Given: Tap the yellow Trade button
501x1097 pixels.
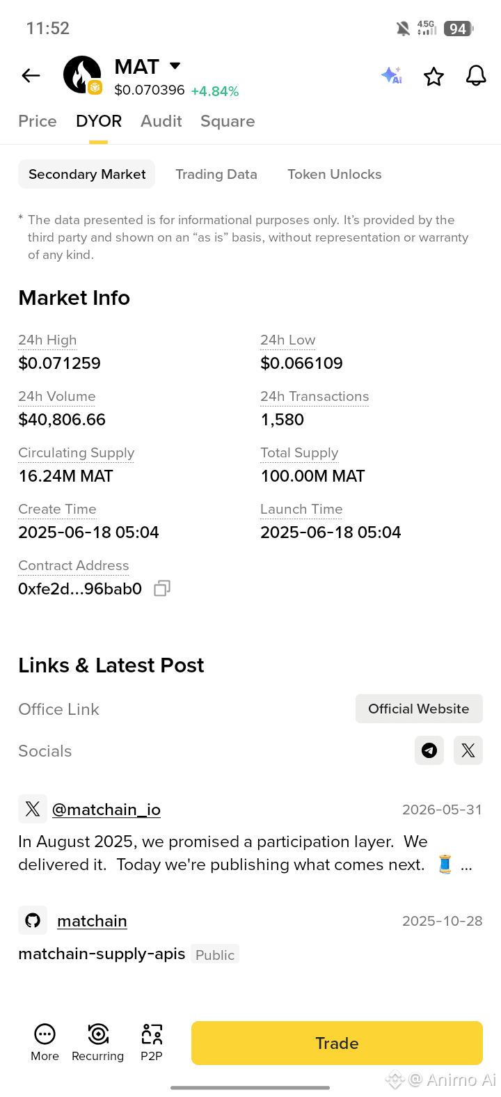Looking at the screenshot, I should (337, 1043).
